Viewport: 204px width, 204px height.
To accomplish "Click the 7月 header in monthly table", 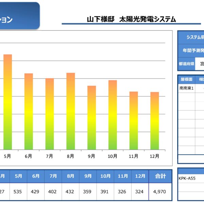I will coord(53,176).
